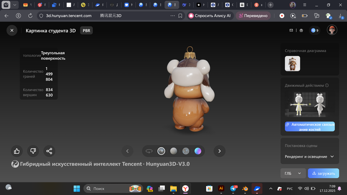
Task: Select the textured PBR render mode sphere
Action: (161, 151)
